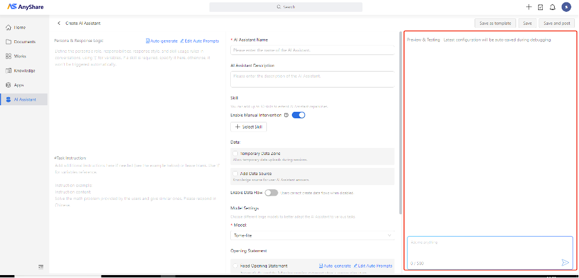This screenshot has width=579, height=278.
Task: Click the AI Assistant Name input field
Action: point(312,50)
